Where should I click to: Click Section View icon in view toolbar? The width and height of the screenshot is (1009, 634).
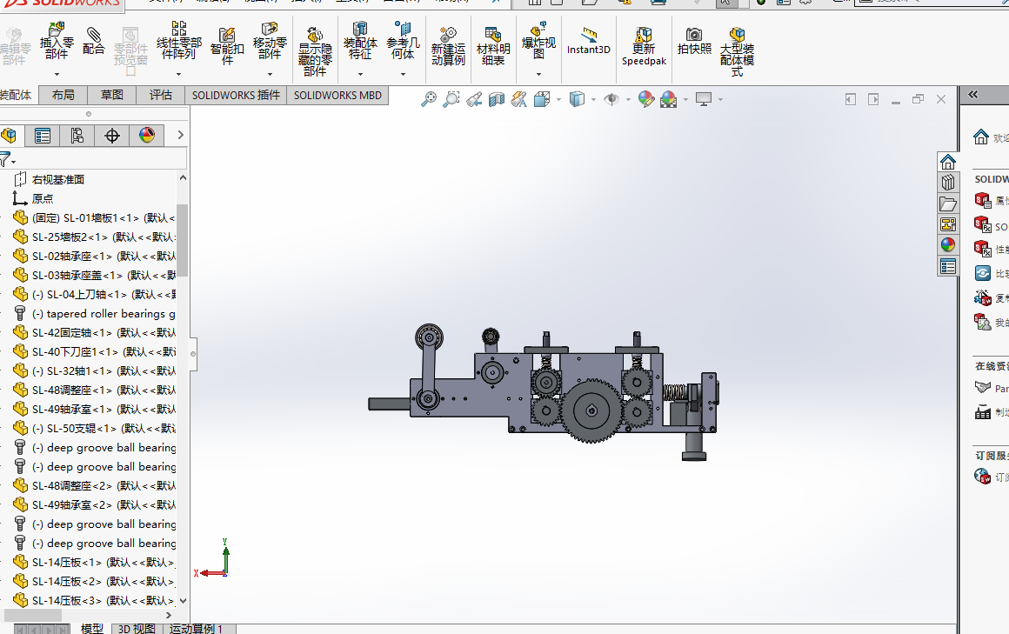pos(497,99)
